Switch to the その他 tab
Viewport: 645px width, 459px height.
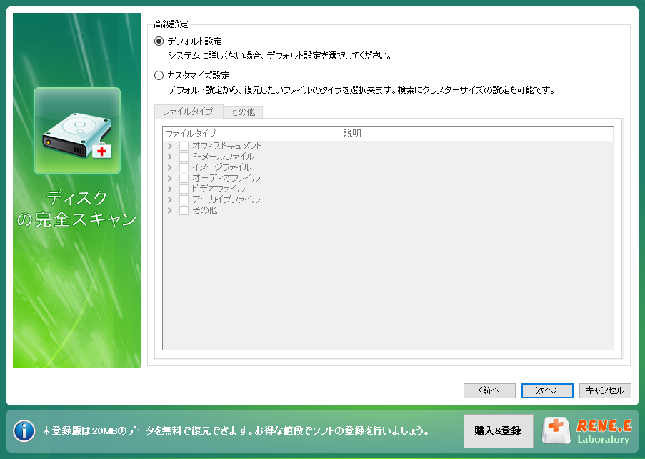coord(244,112)
